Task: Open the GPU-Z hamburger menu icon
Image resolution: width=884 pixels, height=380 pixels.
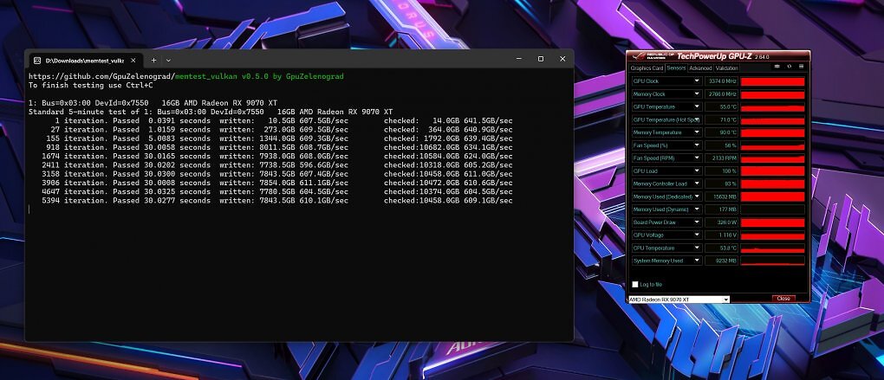Action: [x=801, y=67]
